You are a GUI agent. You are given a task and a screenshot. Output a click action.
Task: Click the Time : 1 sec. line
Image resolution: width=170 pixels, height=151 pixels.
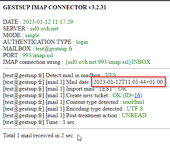pyautogui.click(x=40, y=122)
